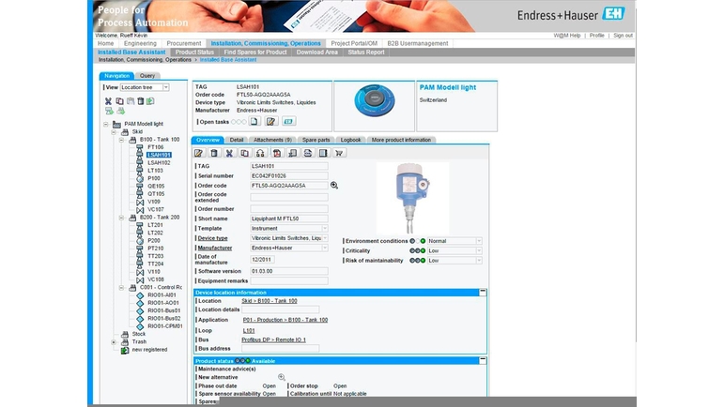Image resolution: width=724 pixels, height=407 pixels.
Task: Click the copy icon in Overview toolbar
Action: click(x=245, y=153)
